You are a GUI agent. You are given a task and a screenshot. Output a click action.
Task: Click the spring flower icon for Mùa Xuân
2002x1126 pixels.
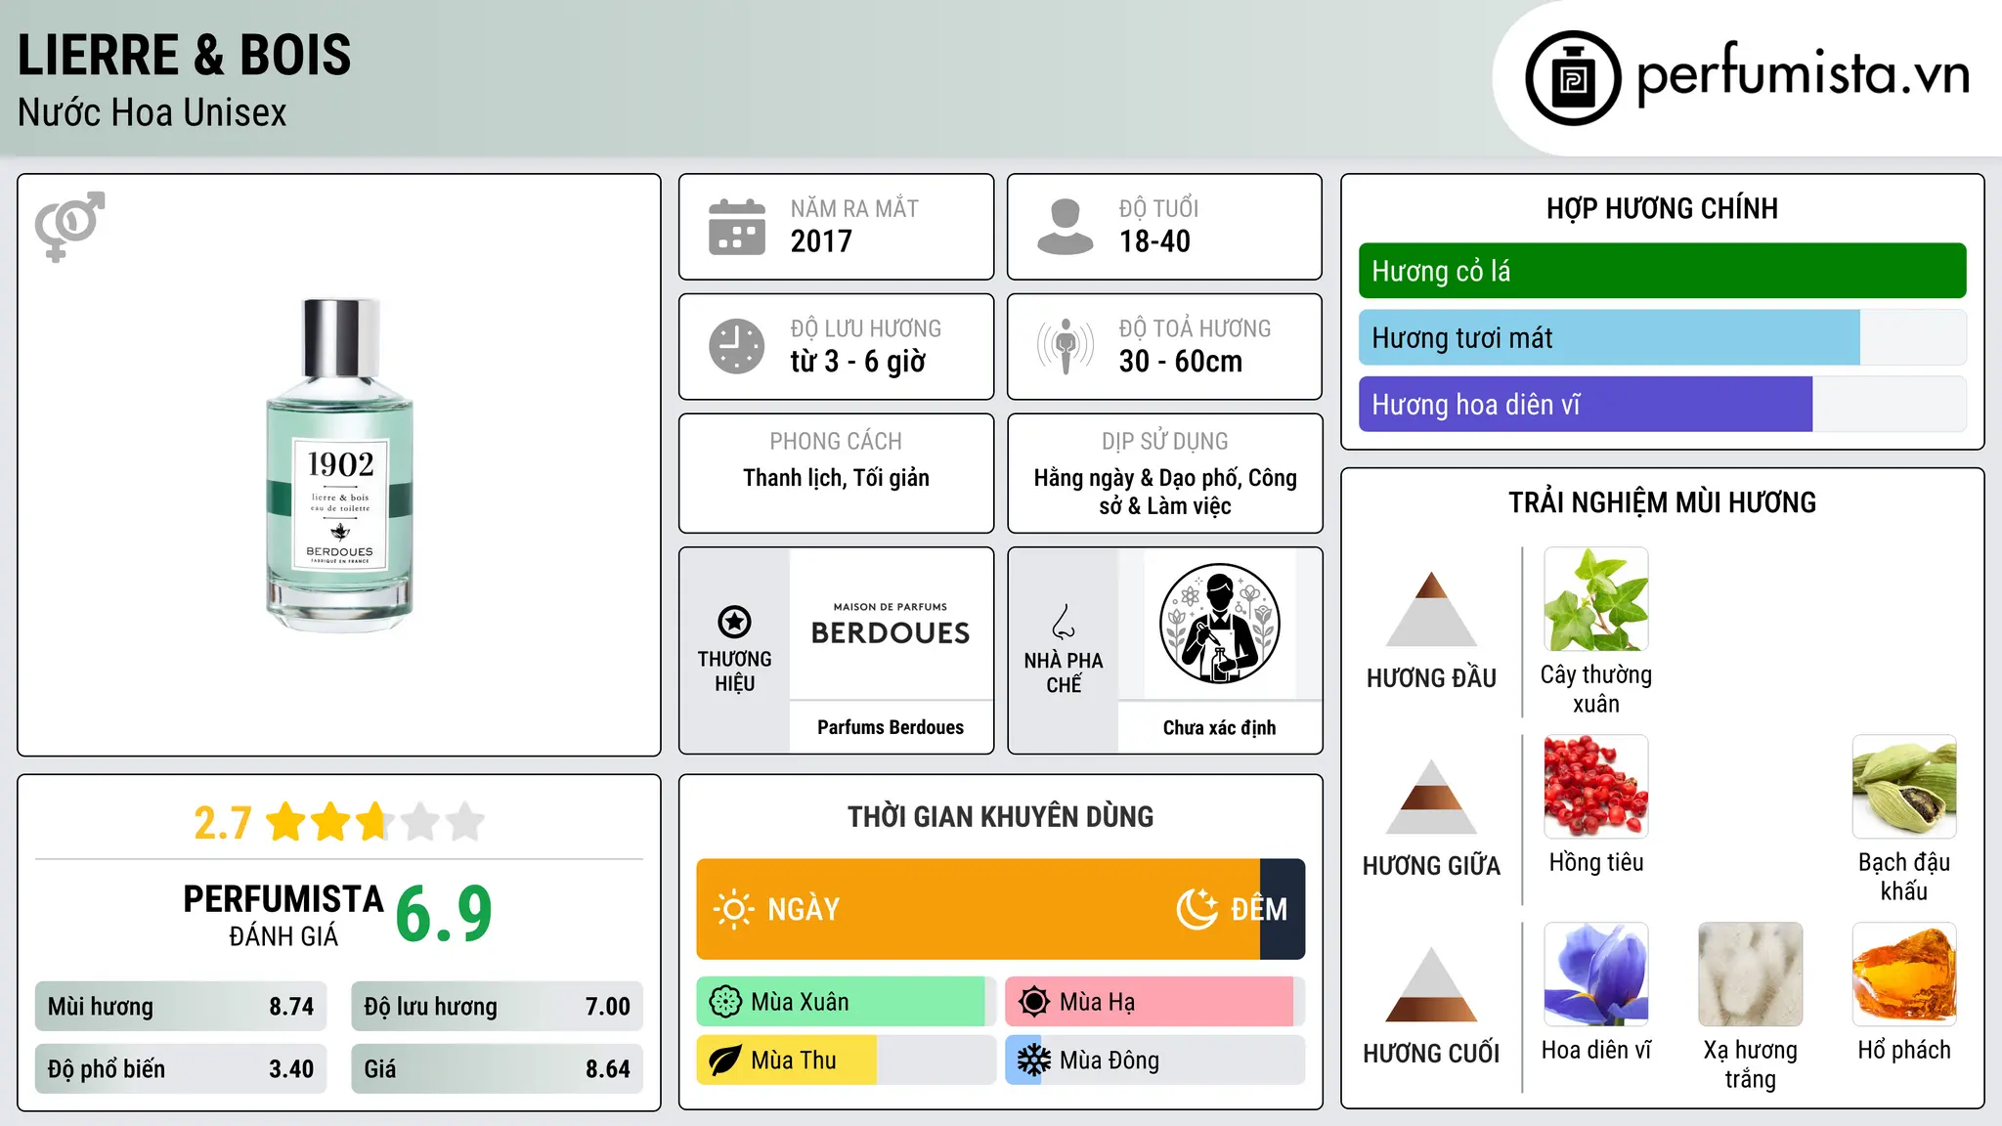point(725,1002)
